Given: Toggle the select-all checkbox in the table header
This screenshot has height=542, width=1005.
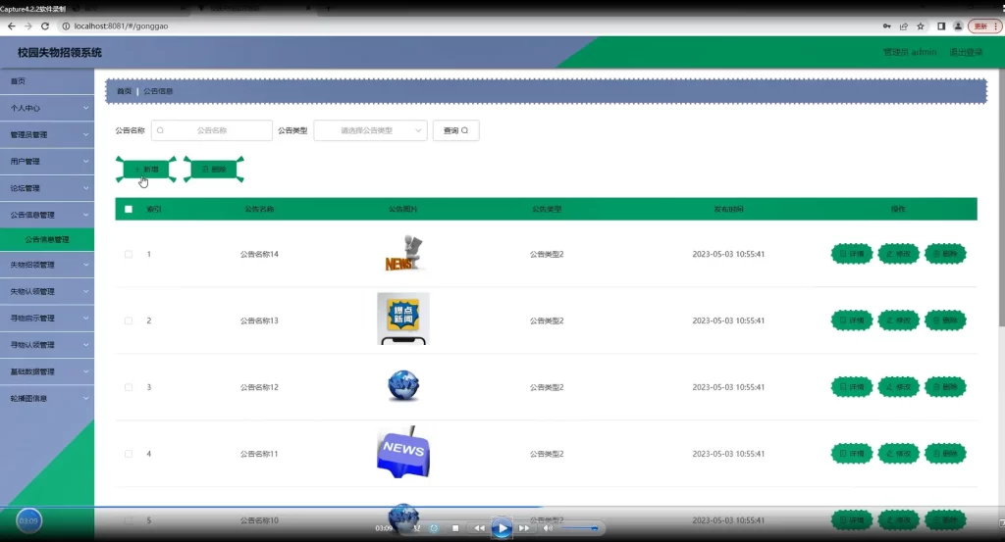Looking at the screenshot, I should 129,209.
